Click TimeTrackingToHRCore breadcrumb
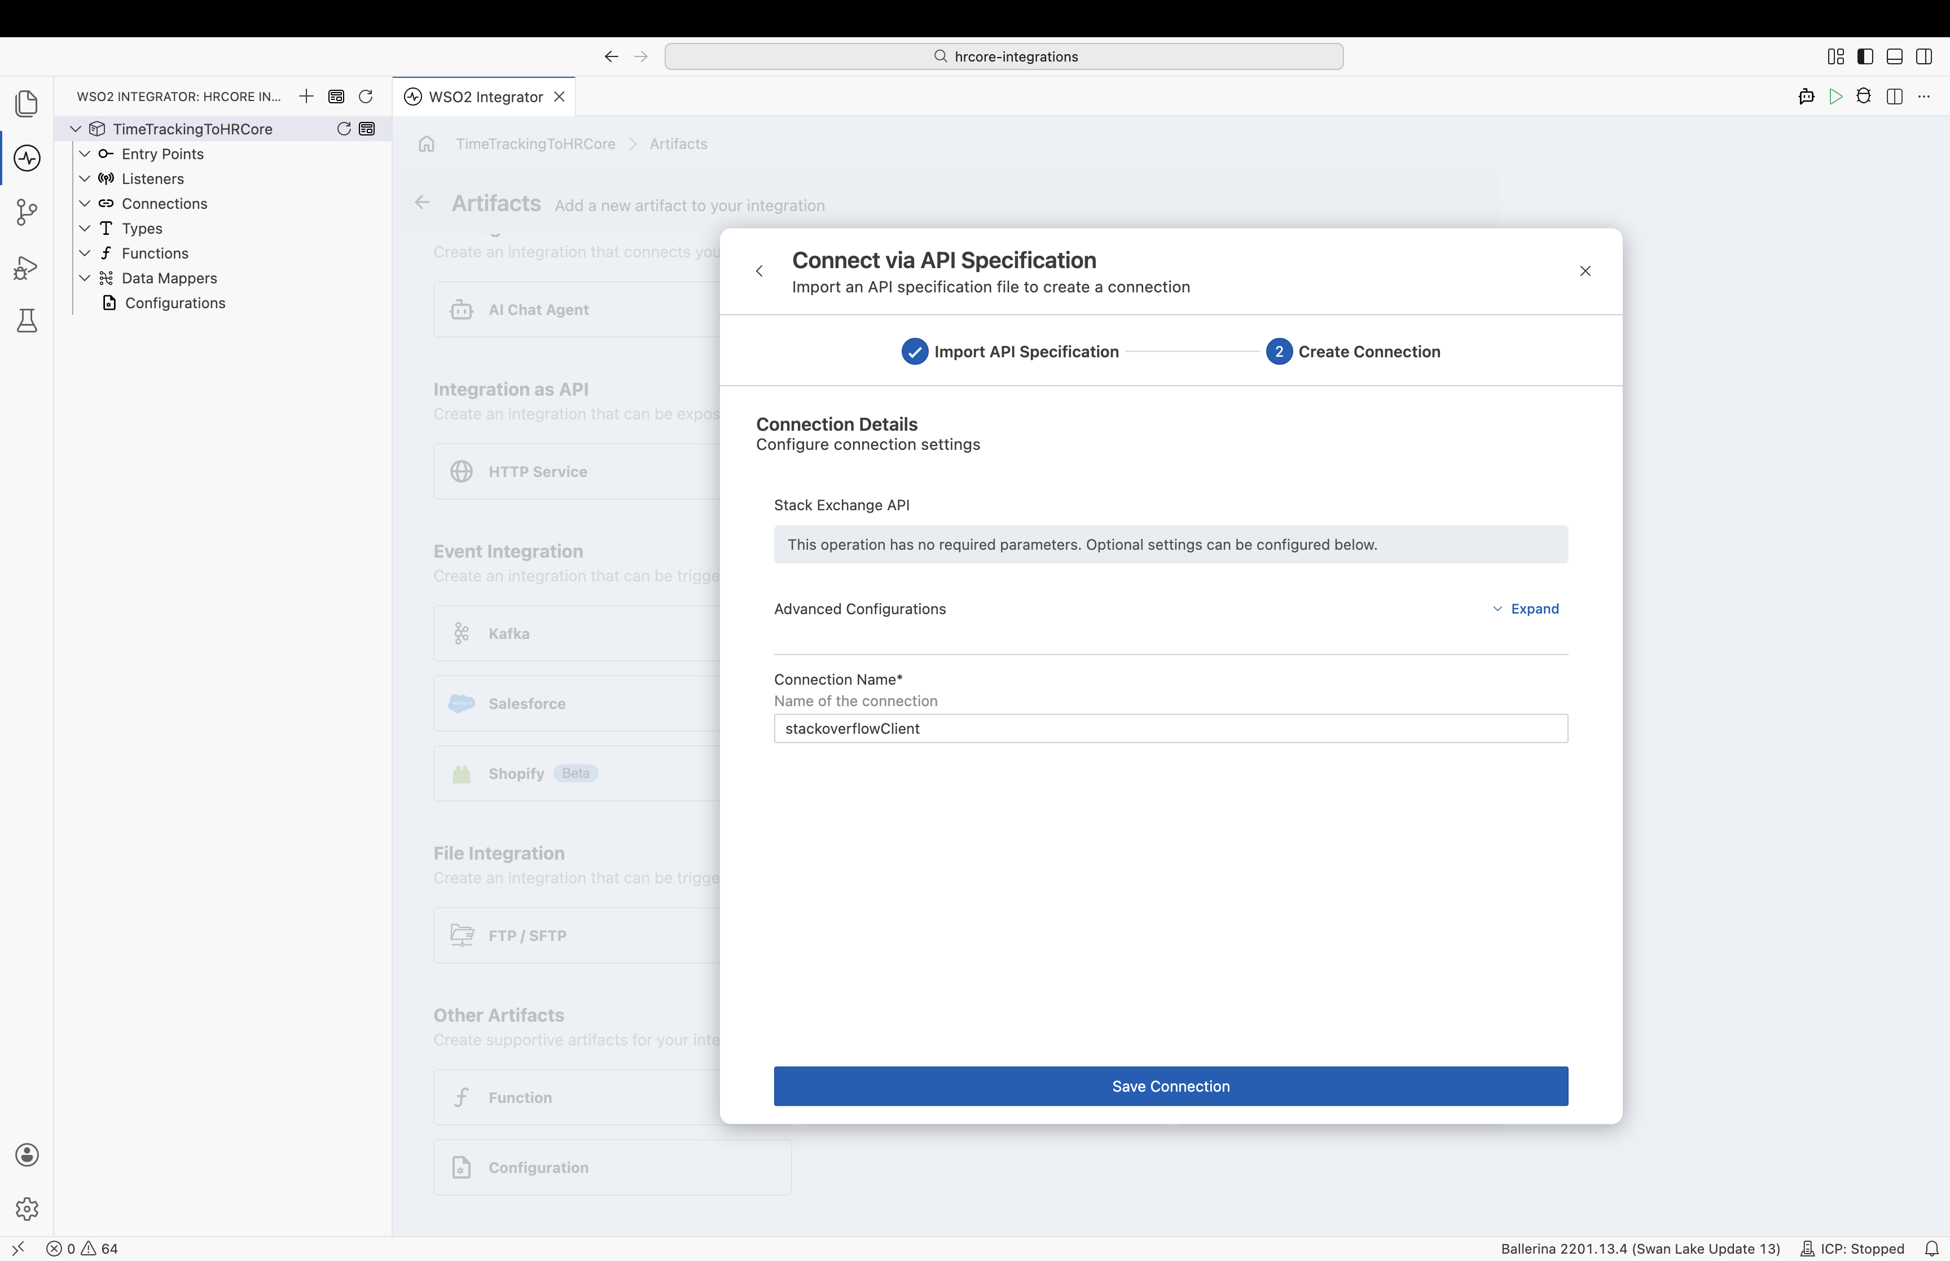 (x=535, y=144)
